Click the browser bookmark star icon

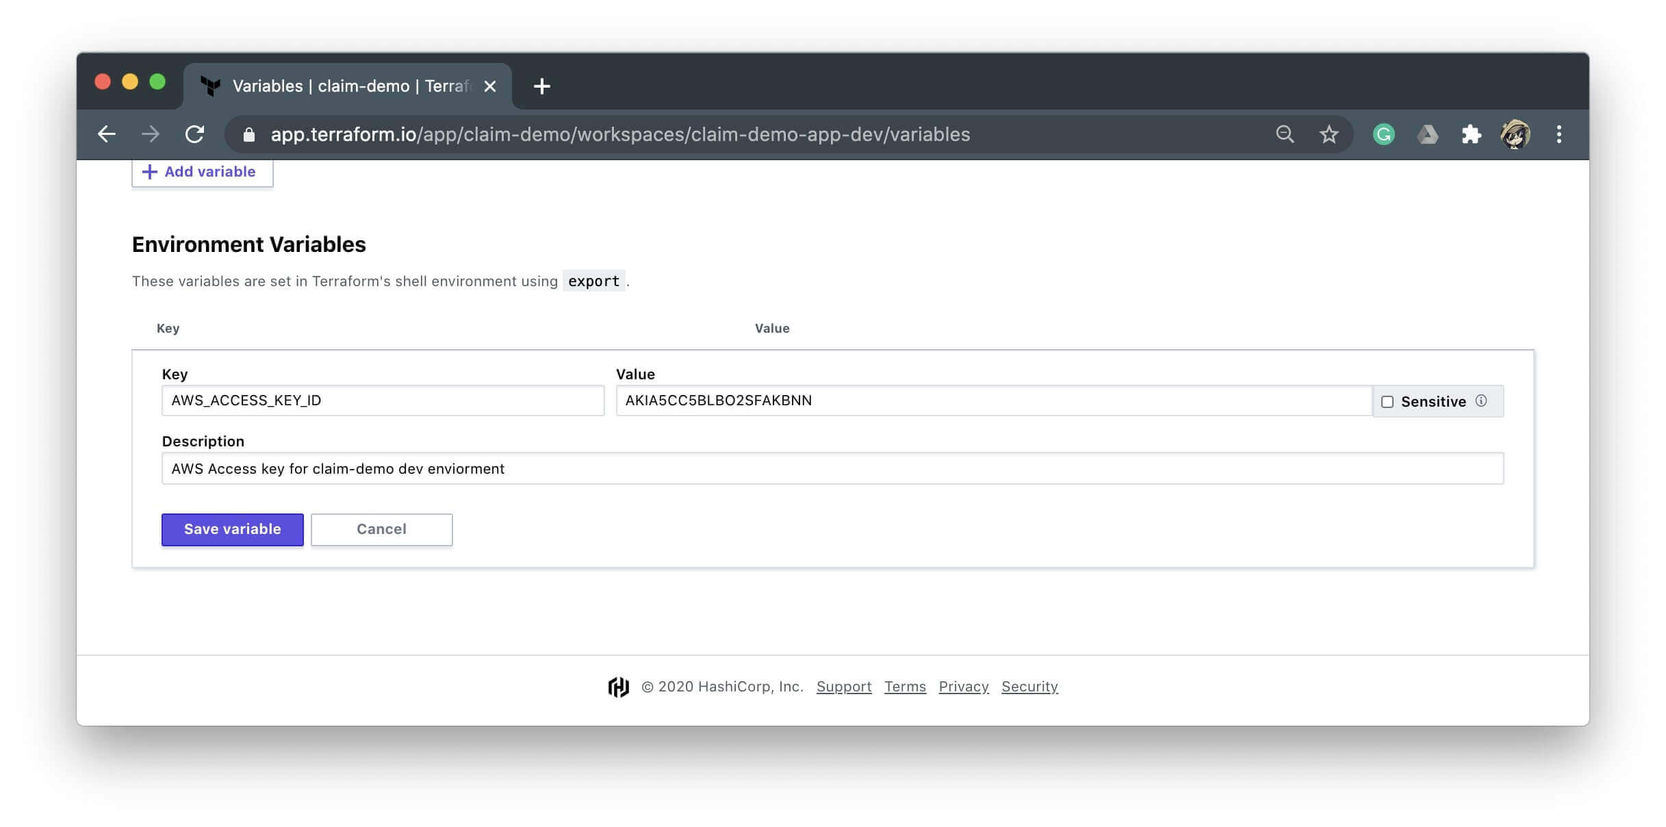click(1329, 134)
